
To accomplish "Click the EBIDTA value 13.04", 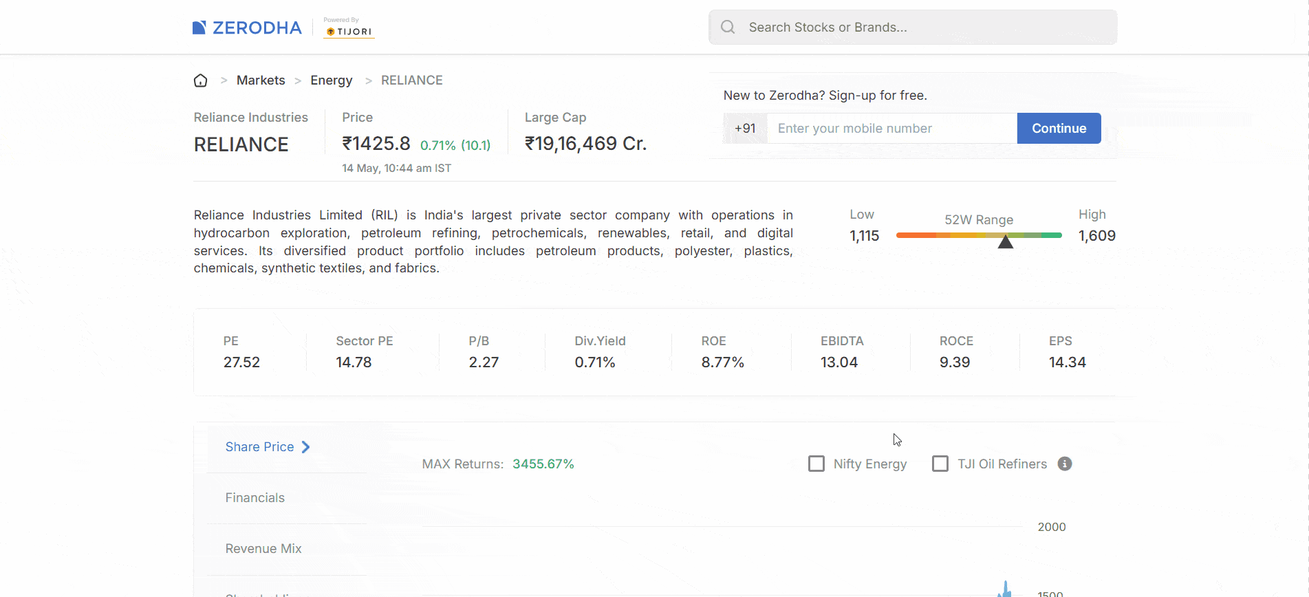I will (x=839, y=362).
